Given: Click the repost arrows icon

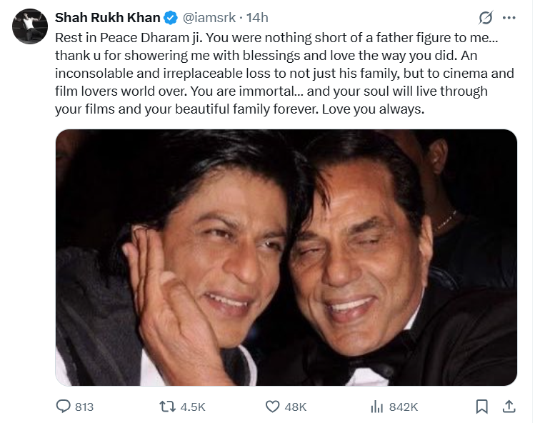Looking at the screenshot, I should (166, 407).
